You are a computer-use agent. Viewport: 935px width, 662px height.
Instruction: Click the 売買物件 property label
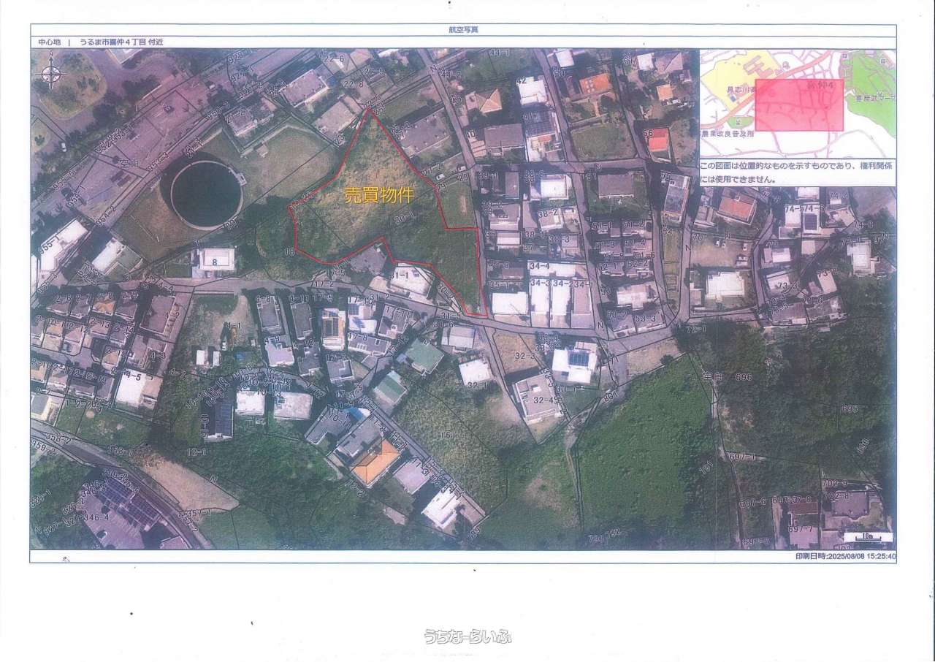378,196
